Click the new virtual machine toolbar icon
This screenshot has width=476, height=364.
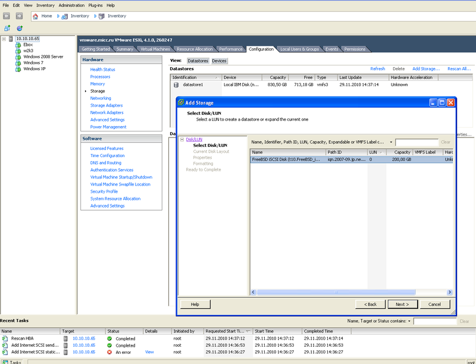coord(7,28)
